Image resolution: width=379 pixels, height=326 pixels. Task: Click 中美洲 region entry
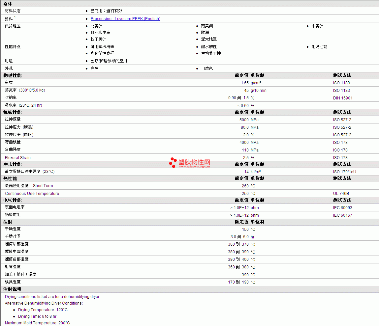(x=317, y=26)
